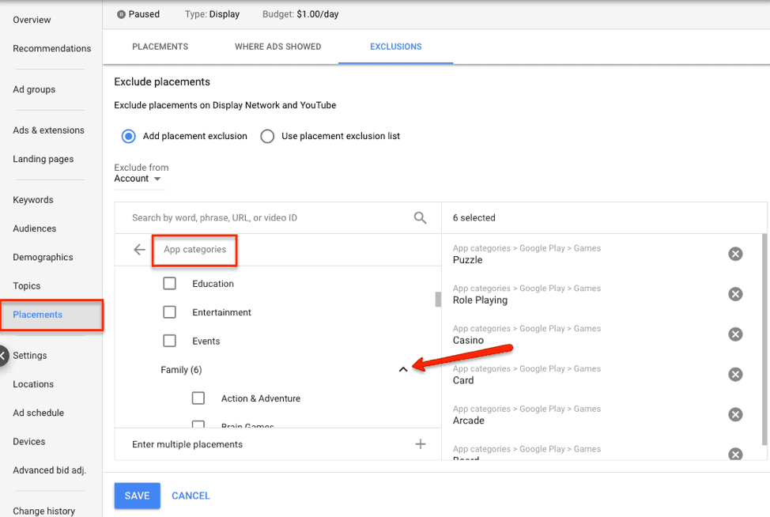Click the Family (6) category row
The width and height of the screenshot is (770, 517).
click(x=278, y=370)
